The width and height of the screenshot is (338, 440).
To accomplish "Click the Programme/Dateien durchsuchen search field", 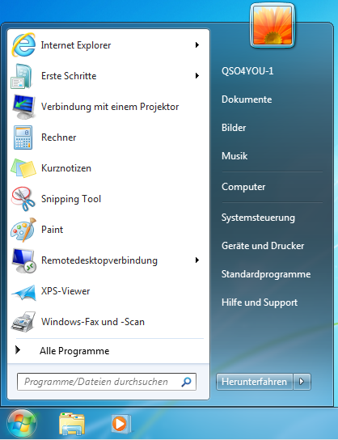I will click(107, 382).
